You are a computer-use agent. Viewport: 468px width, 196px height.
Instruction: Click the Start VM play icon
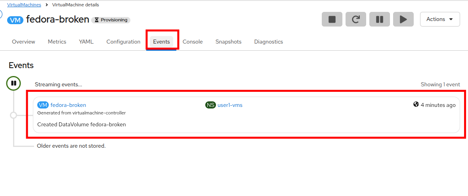(403, 19)
